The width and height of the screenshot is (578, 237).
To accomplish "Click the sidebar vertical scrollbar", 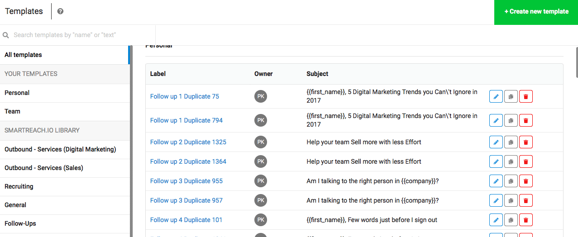I will (x=131, y=141).
